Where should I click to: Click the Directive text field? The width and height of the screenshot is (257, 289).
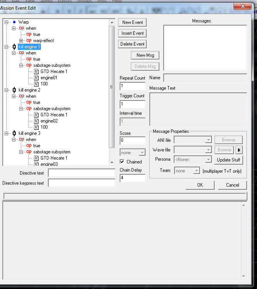pyautogui.click(x=82, y=173)
